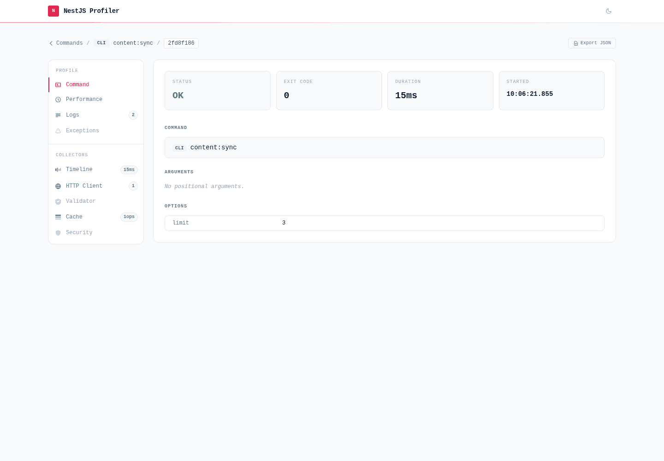Click the 2fd8f186 profile token chip

click(x=181, y=43)
